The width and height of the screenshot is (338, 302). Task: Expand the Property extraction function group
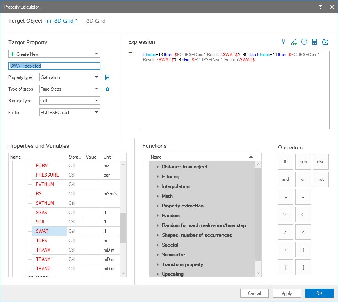182,206
